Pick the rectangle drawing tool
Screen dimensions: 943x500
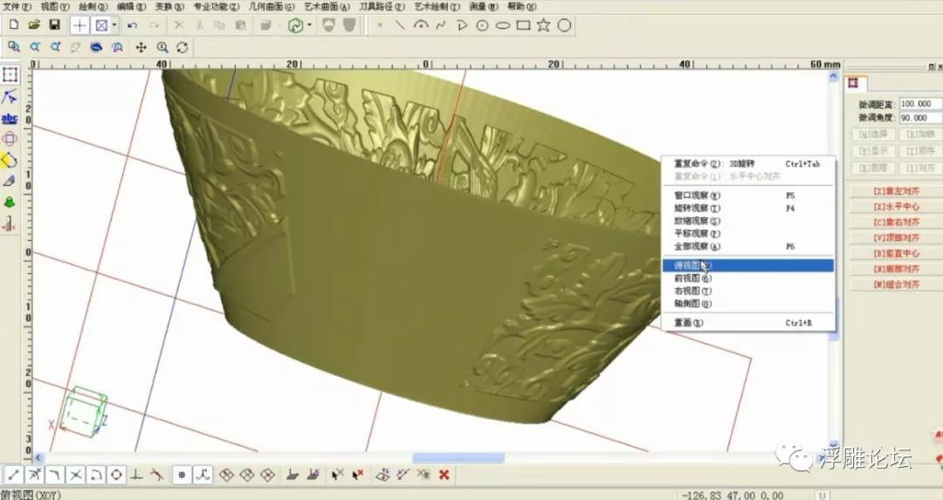click(523, 25)
